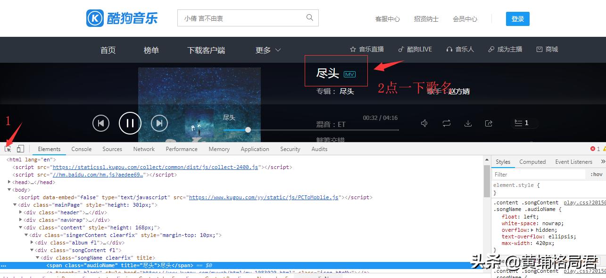Toggle pause on the current song
Viewport: 606px width, 278px height.
130,123
